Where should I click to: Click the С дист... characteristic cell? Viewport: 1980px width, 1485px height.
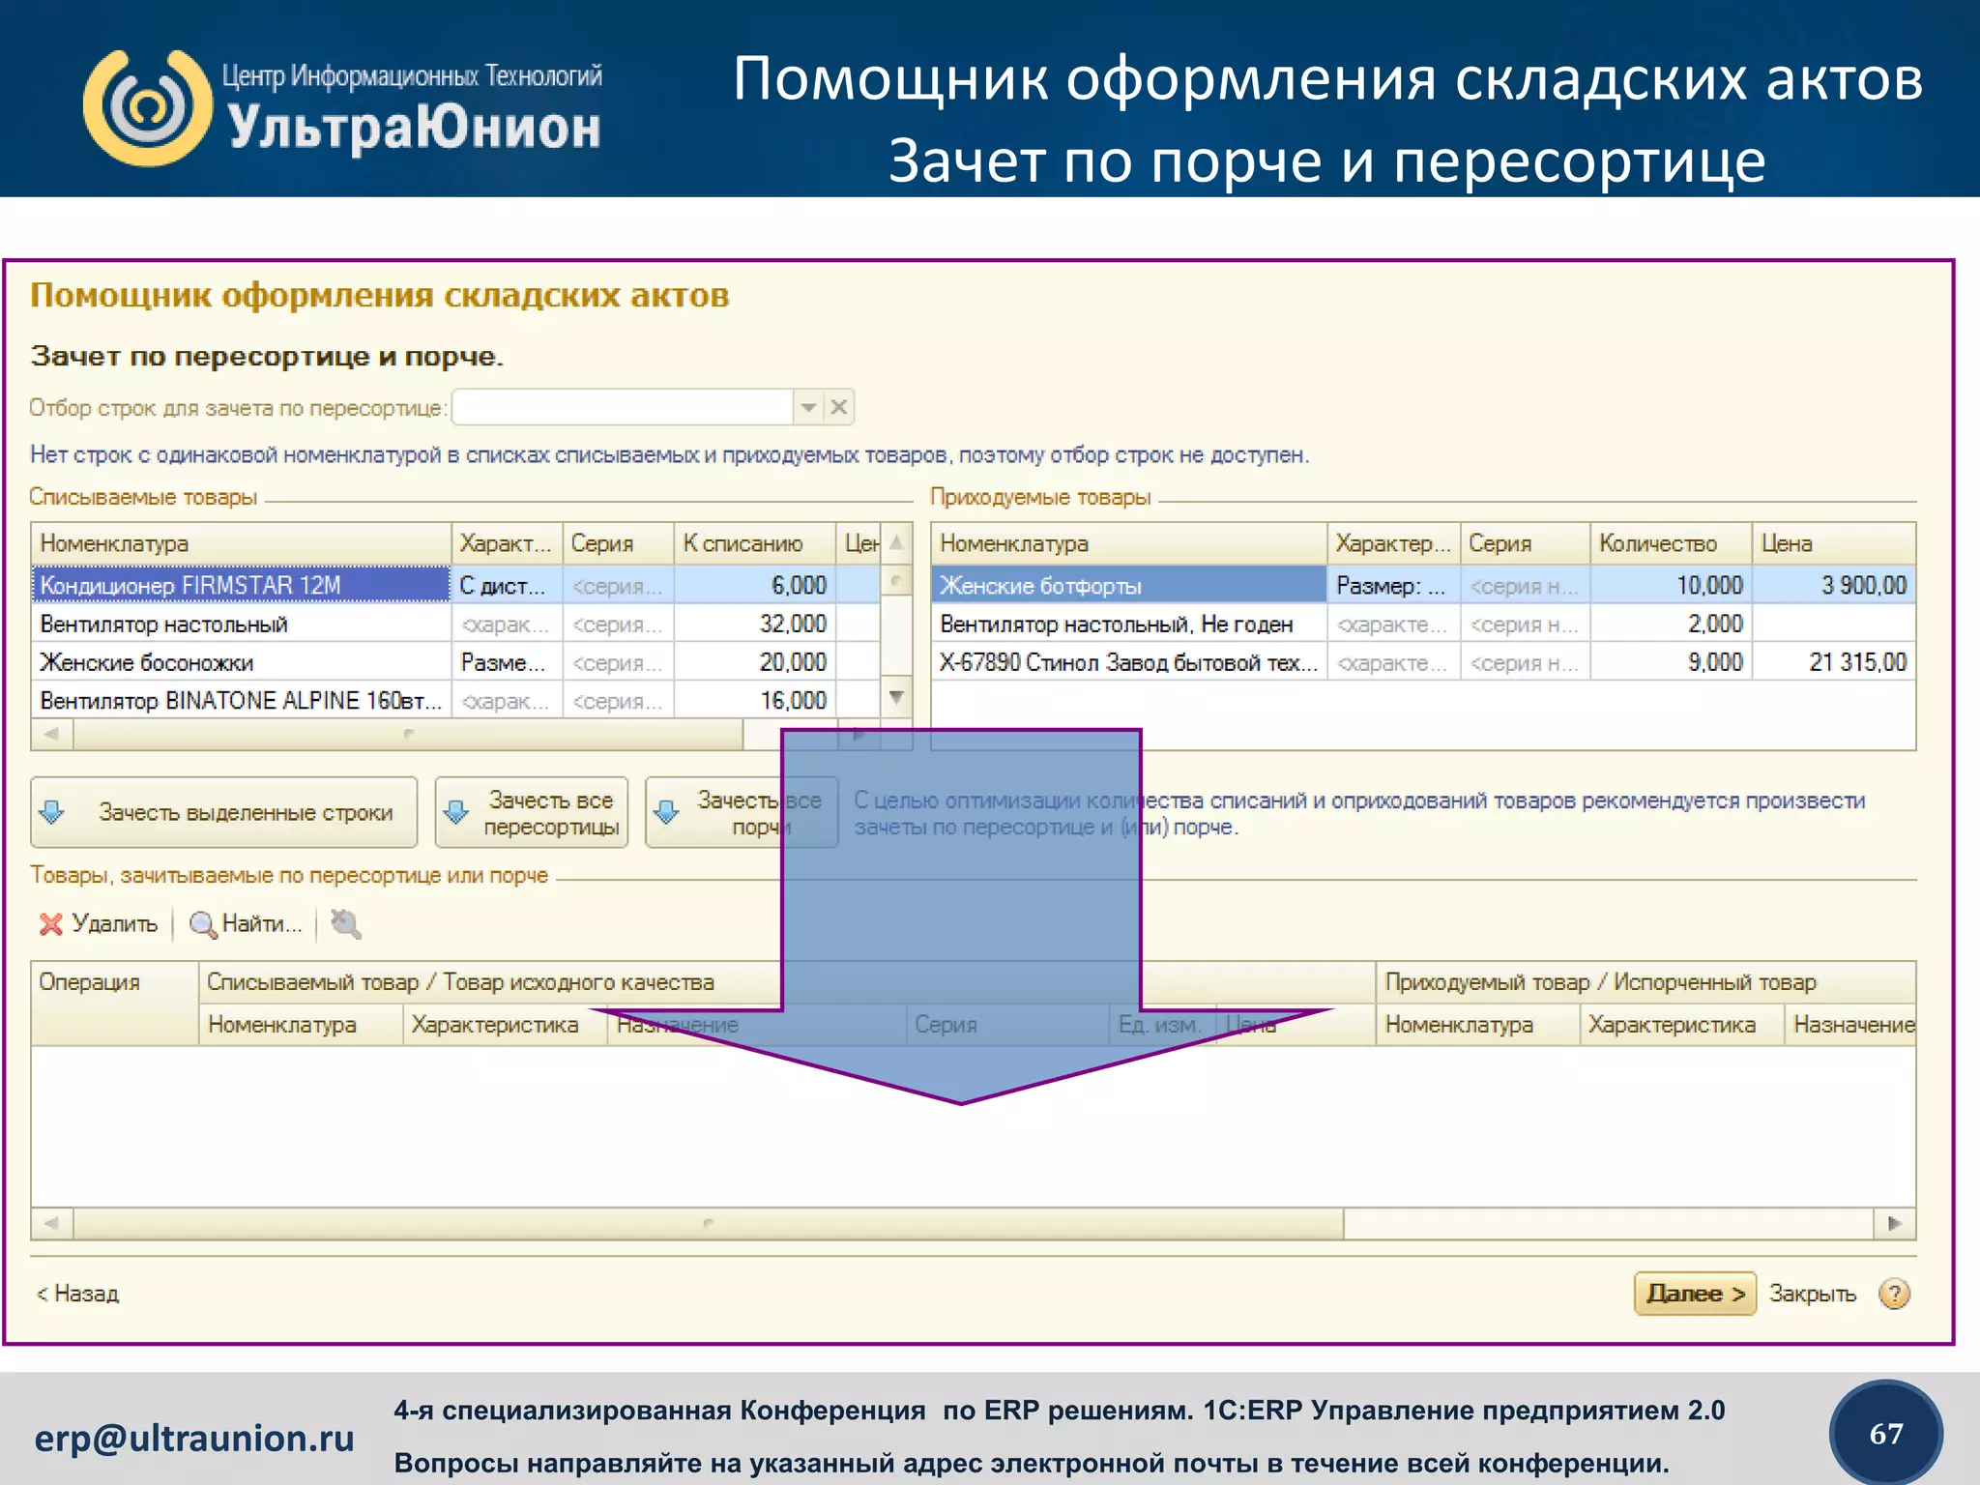point(507,585)
